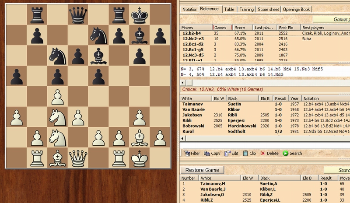Screen dimensions: 350x203
Task: Click the Copy icon in games toolbar
Action: pyautogui.click(x=207, y=153)
